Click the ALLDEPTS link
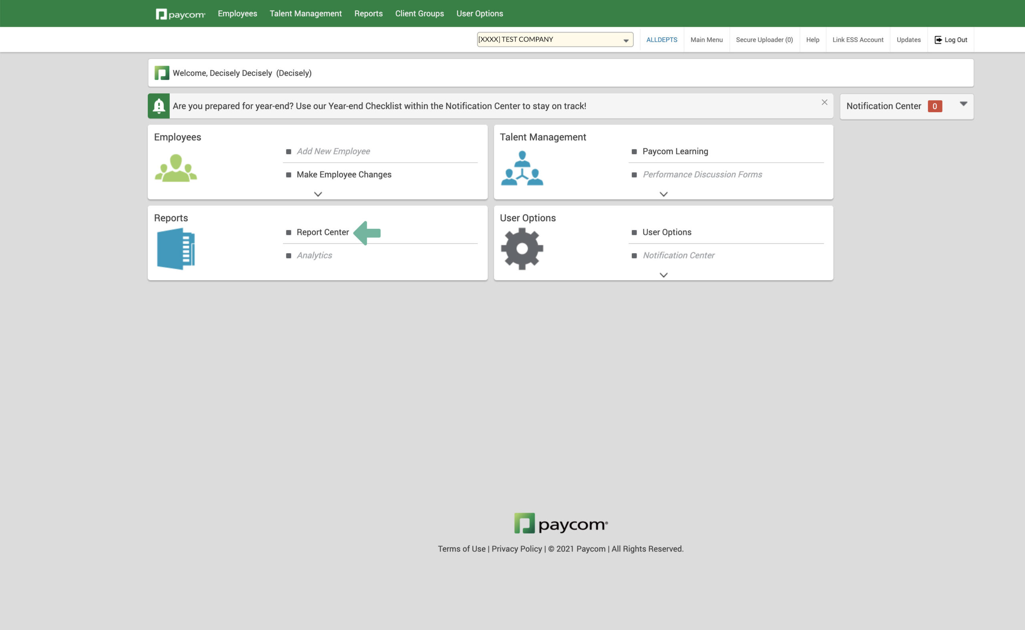Screen dimensions: 1025x630 point(661,40)
